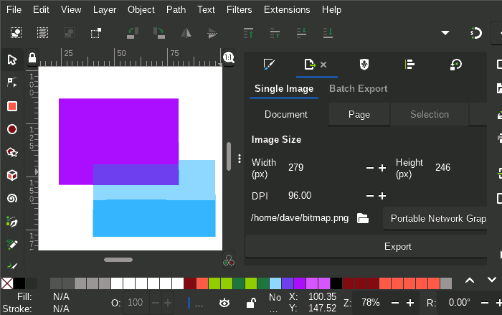Select the Selector arrow tool
Image resolution: width=502 pixels, height=315 pixels.
point(12,60)
